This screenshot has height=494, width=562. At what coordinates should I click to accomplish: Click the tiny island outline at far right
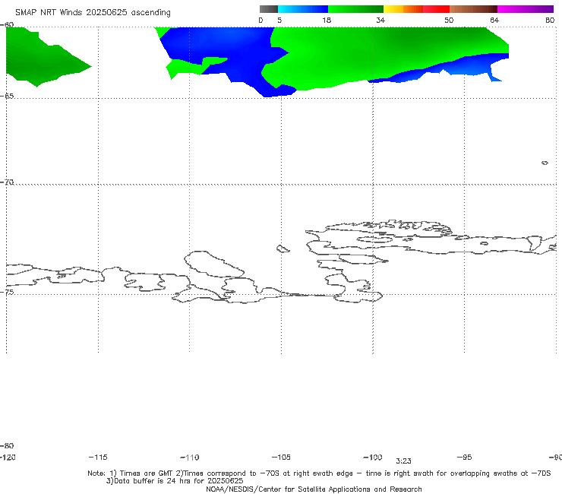[x=545, y=163]
